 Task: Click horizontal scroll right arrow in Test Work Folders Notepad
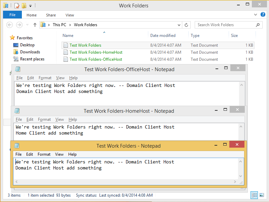[235, 182]
